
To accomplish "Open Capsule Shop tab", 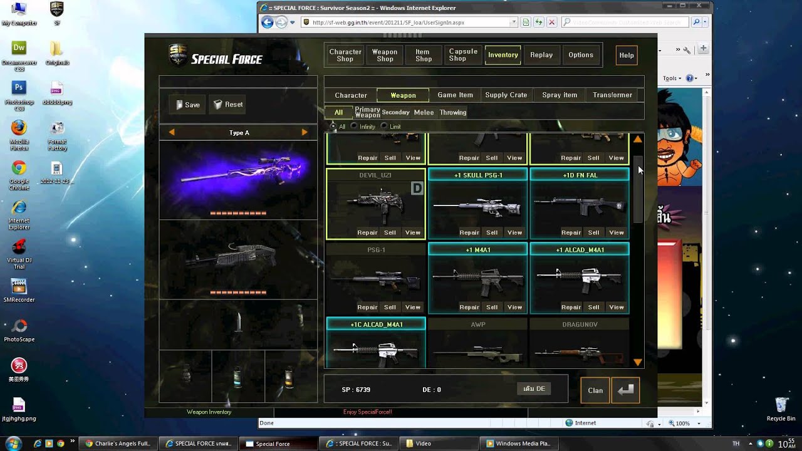I will point(463,55).
